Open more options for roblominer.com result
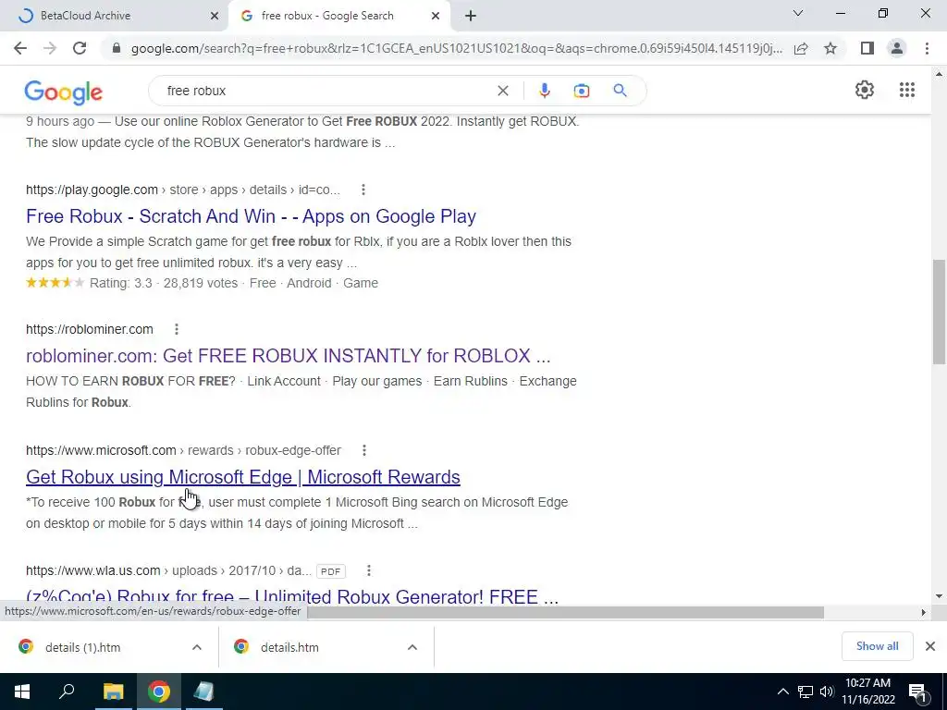This screenshot has width=947, height=710. (177, 329)
